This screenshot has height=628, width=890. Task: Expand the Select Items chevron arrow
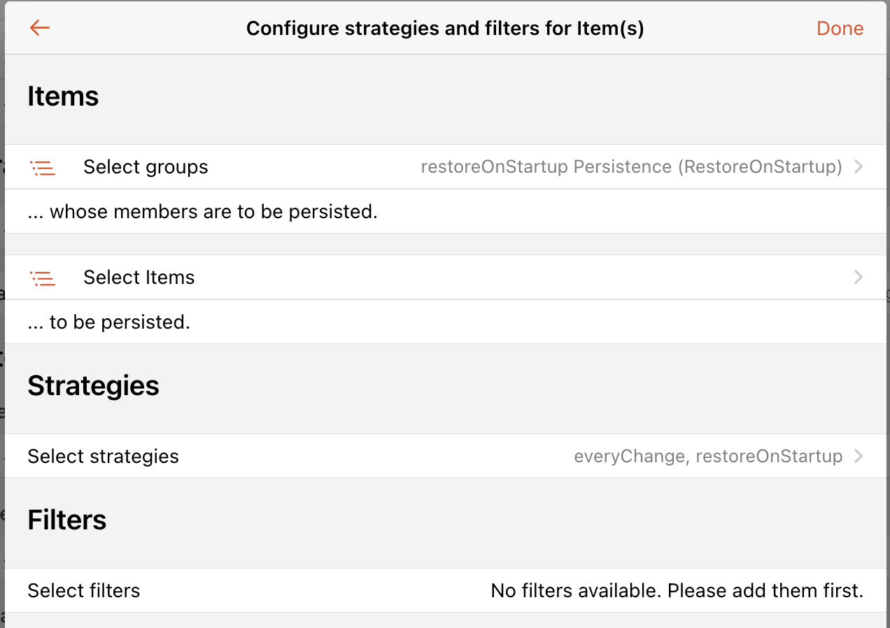[859, 278]
